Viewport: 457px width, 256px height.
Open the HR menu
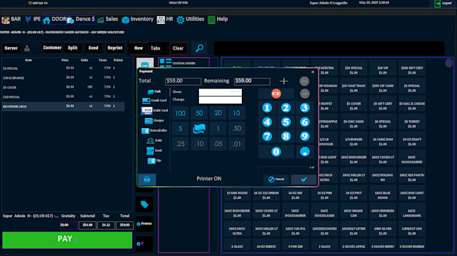click(x=165, y=19)
